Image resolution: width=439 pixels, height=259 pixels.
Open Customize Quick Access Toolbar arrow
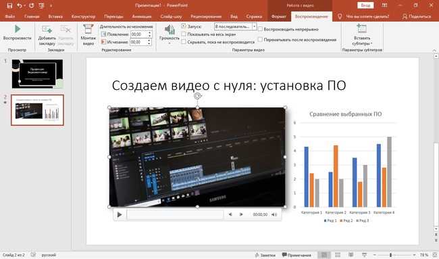[x=51, y=5]
